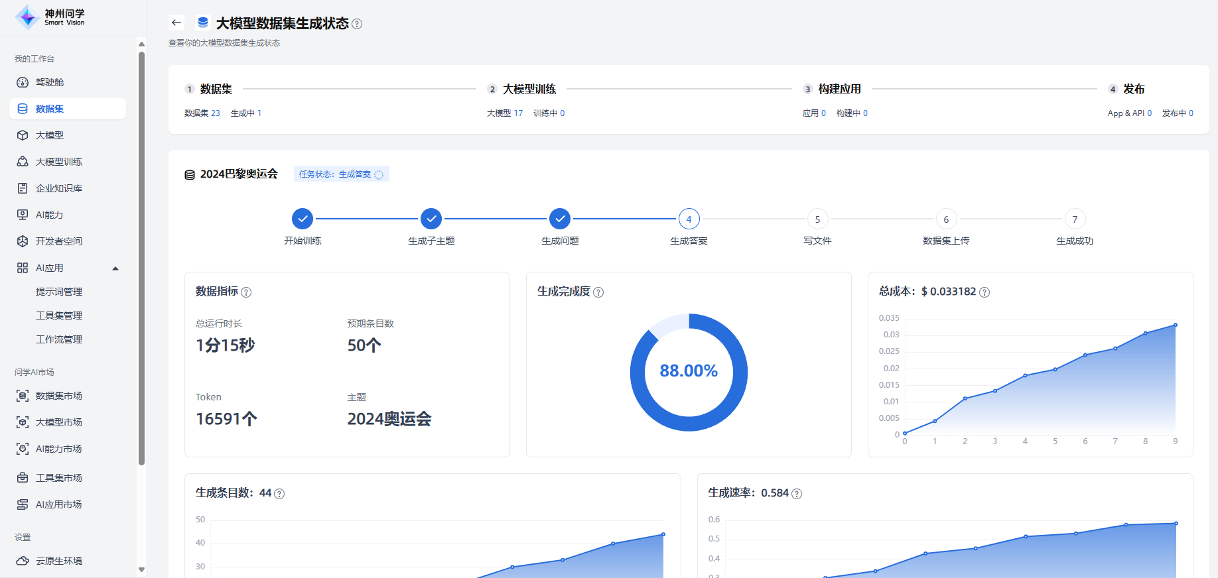Click the 大模型 17 count link
This screenshot has height=578, width=1218.
click(x=505, y=113)
